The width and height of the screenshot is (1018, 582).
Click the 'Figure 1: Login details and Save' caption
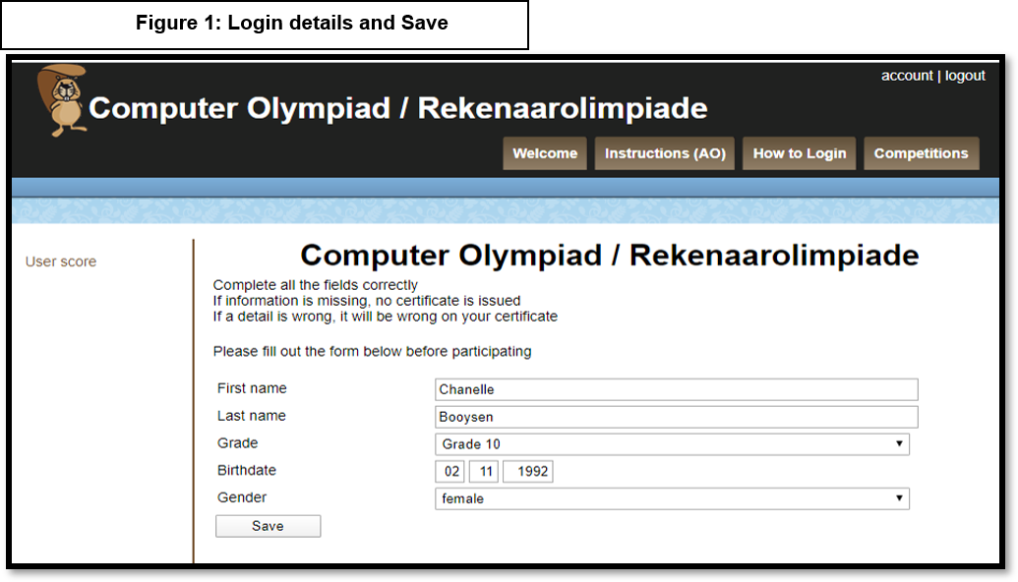291,23
